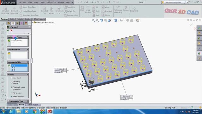Open the File menu

(20, 2)
